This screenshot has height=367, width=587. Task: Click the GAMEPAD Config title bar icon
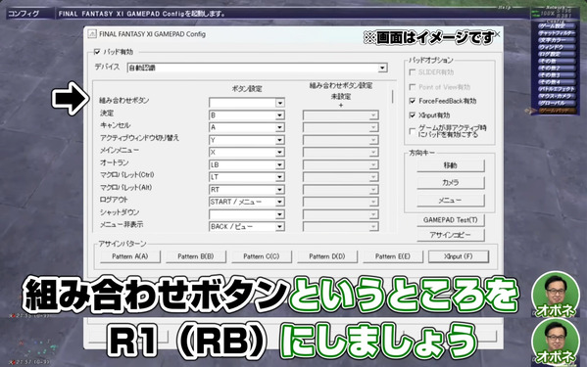92,34
